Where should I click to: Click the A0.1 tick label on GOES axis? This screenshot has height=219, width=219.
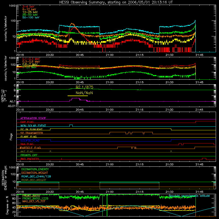(x=12, y=101)
